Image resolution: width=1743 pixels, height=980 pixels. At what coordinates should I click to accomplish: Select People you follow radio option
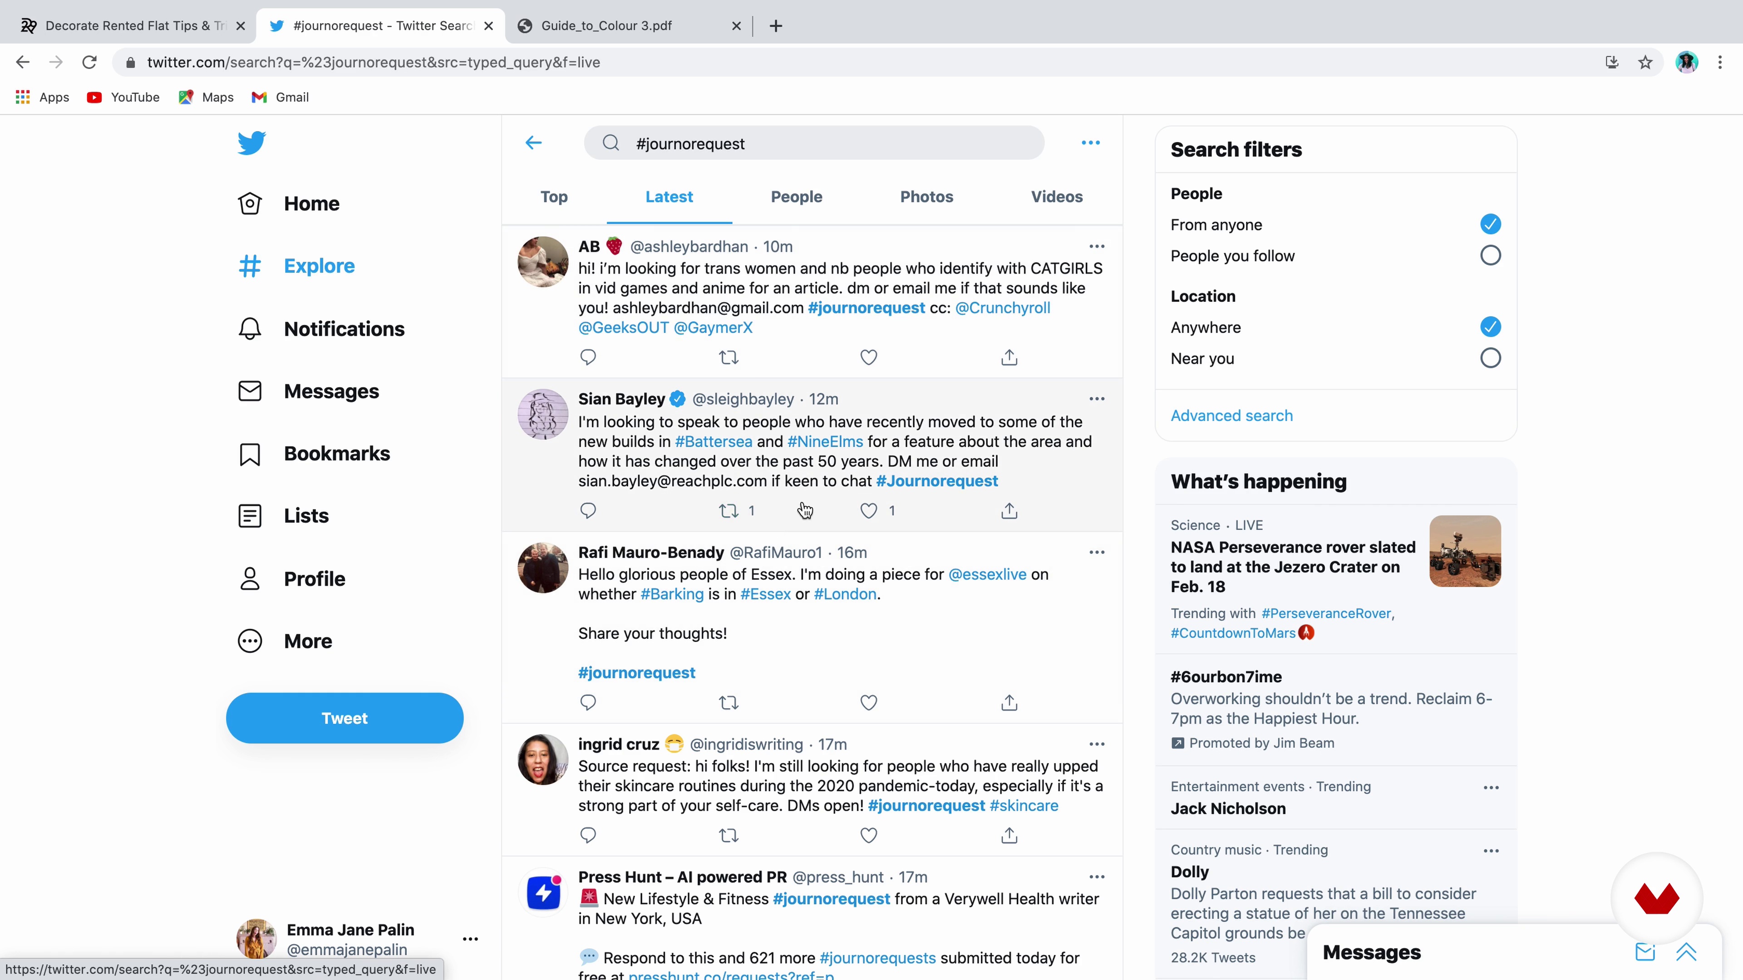[1490, 255]
